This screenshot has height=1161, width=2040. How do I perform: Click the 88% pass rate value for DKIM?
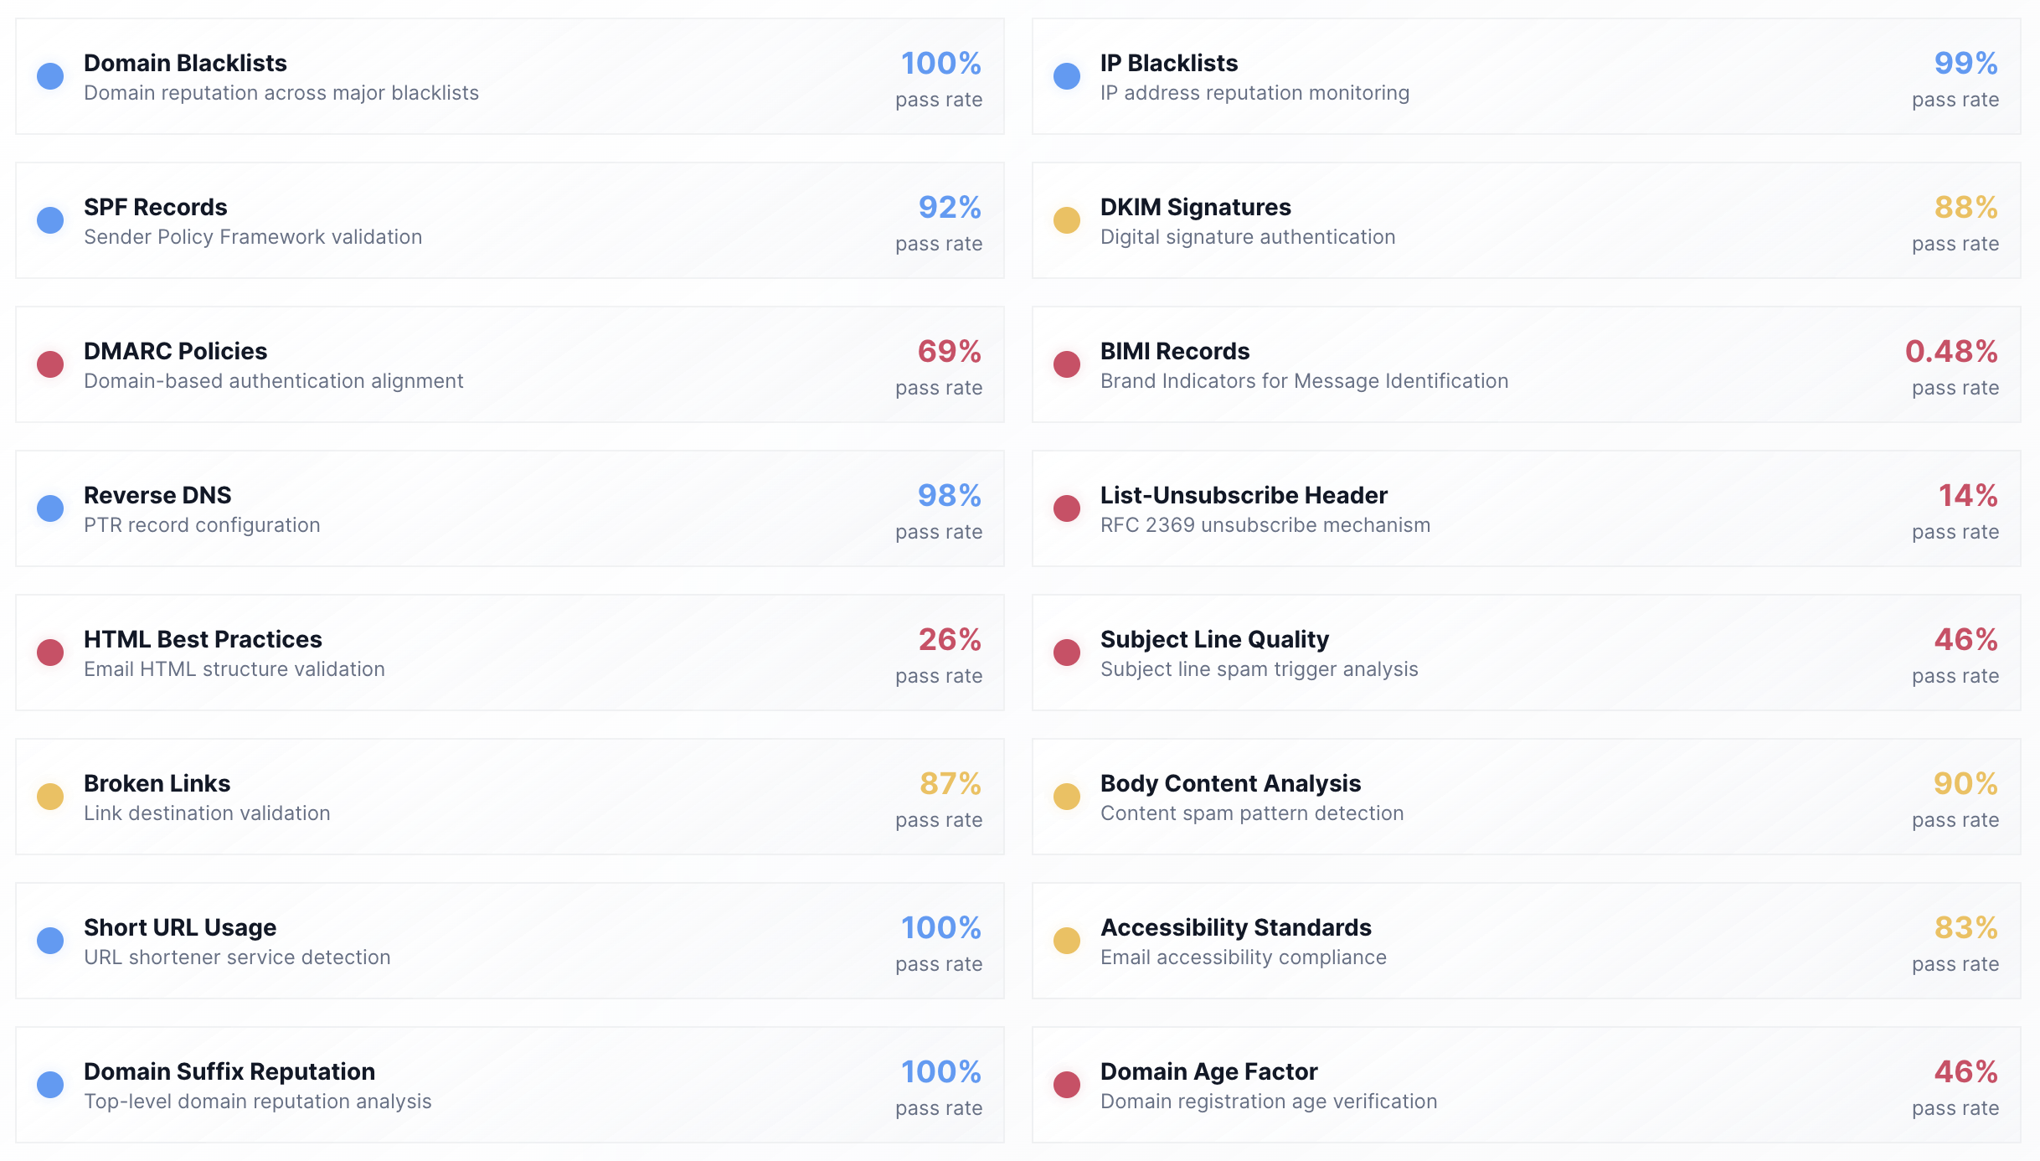point(1965,207)
